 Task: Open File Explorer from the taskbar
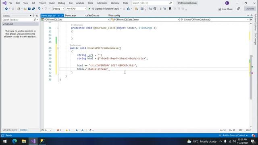[24, 141]
